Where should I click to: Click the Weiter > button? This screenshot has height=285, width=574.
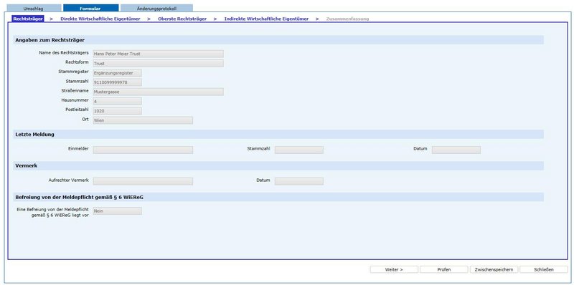(x=394, y=270)
